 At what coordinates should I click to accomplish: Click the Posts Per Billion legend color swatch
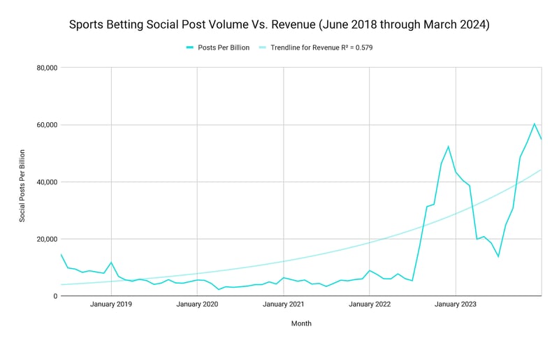[x=189, y=47]
